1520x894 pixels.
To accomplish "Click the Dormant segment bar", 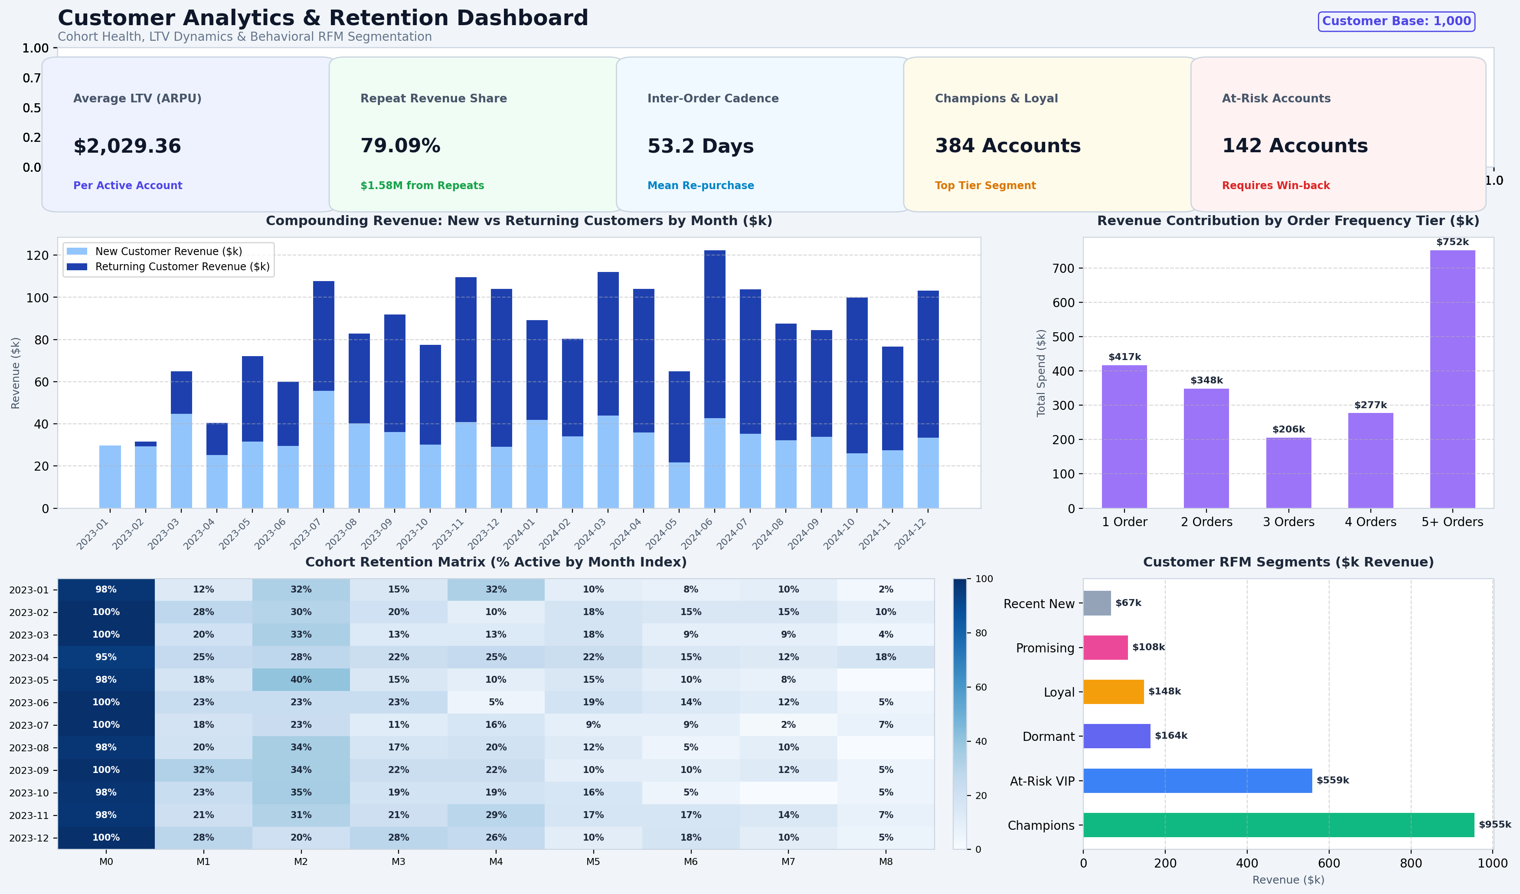I will click(1117, 736).
